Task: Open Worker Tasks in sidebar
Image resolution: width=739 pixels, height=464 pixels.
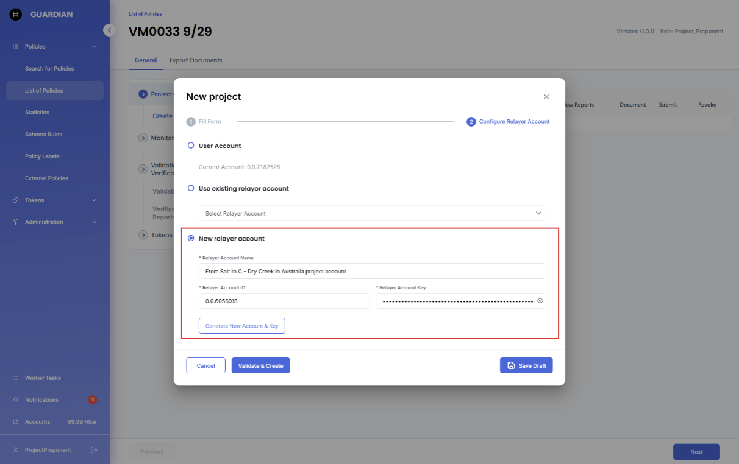Action: coord(43,378)
